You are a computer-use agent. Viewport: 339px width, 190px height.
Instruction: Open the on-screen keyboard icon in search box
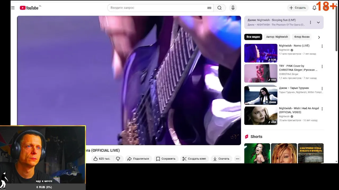pyautogui.click(x=209, y=8)
